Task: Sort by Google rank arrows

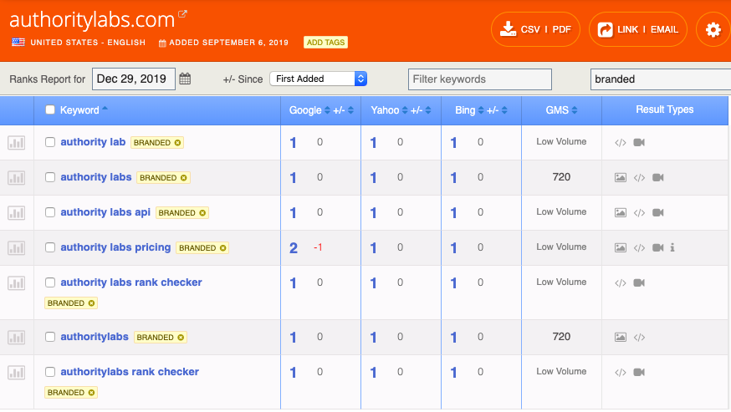Action: coord(327,110)
